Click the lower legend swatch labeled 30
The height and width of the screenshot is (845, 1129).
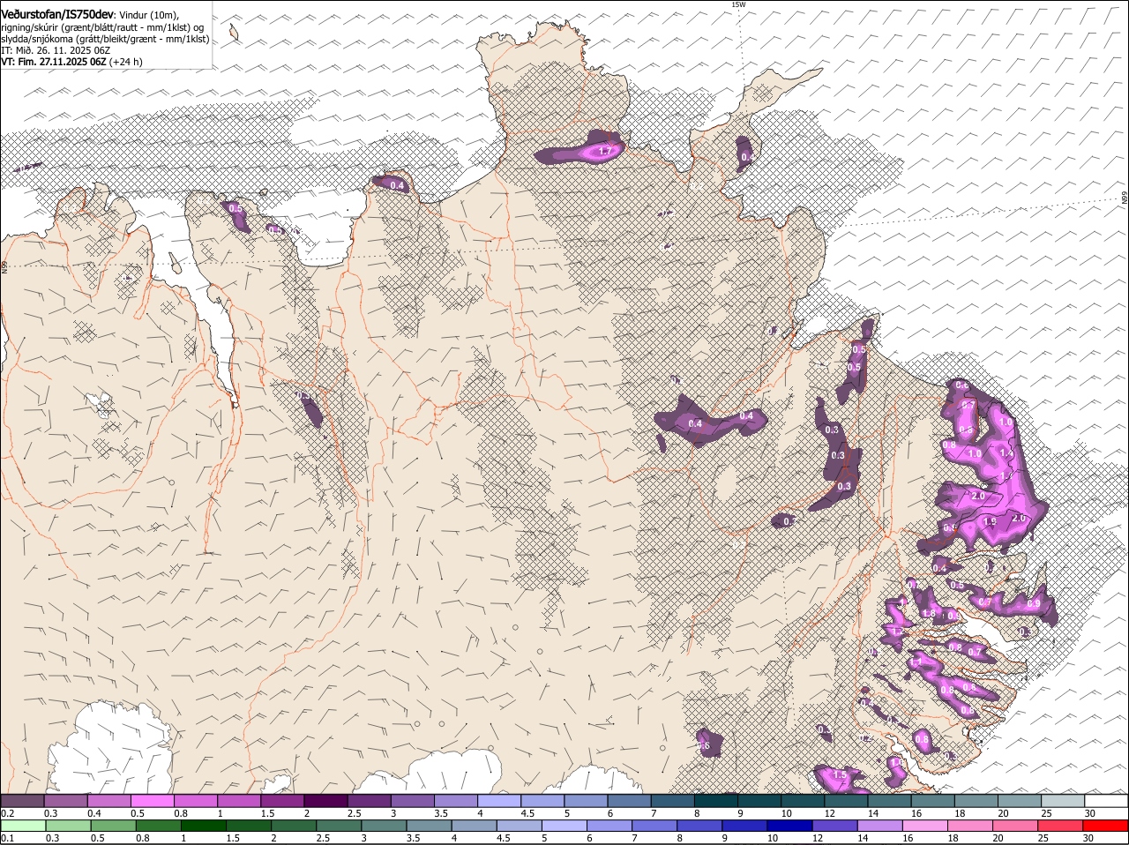click(1105, 826)
